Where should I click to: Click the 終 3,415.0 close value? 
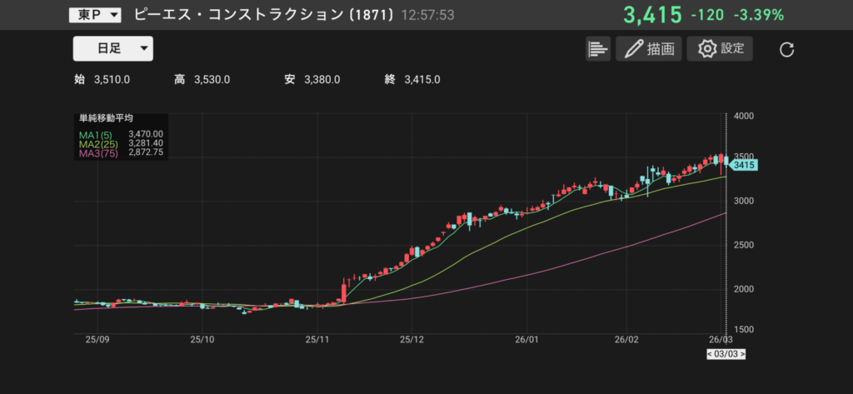click(412, 80)
